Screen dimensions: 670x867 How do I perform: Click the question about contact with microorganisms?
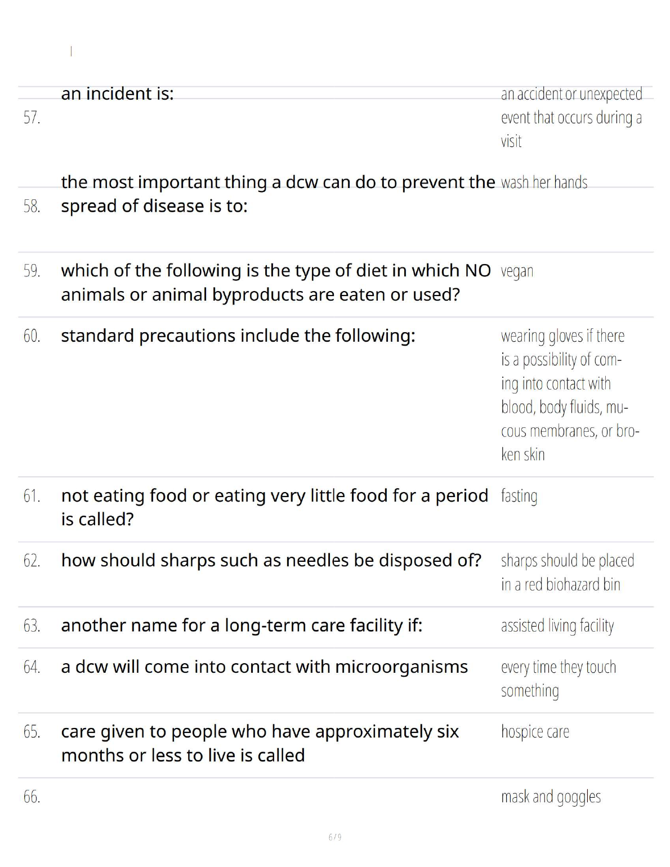coord(264,667)
